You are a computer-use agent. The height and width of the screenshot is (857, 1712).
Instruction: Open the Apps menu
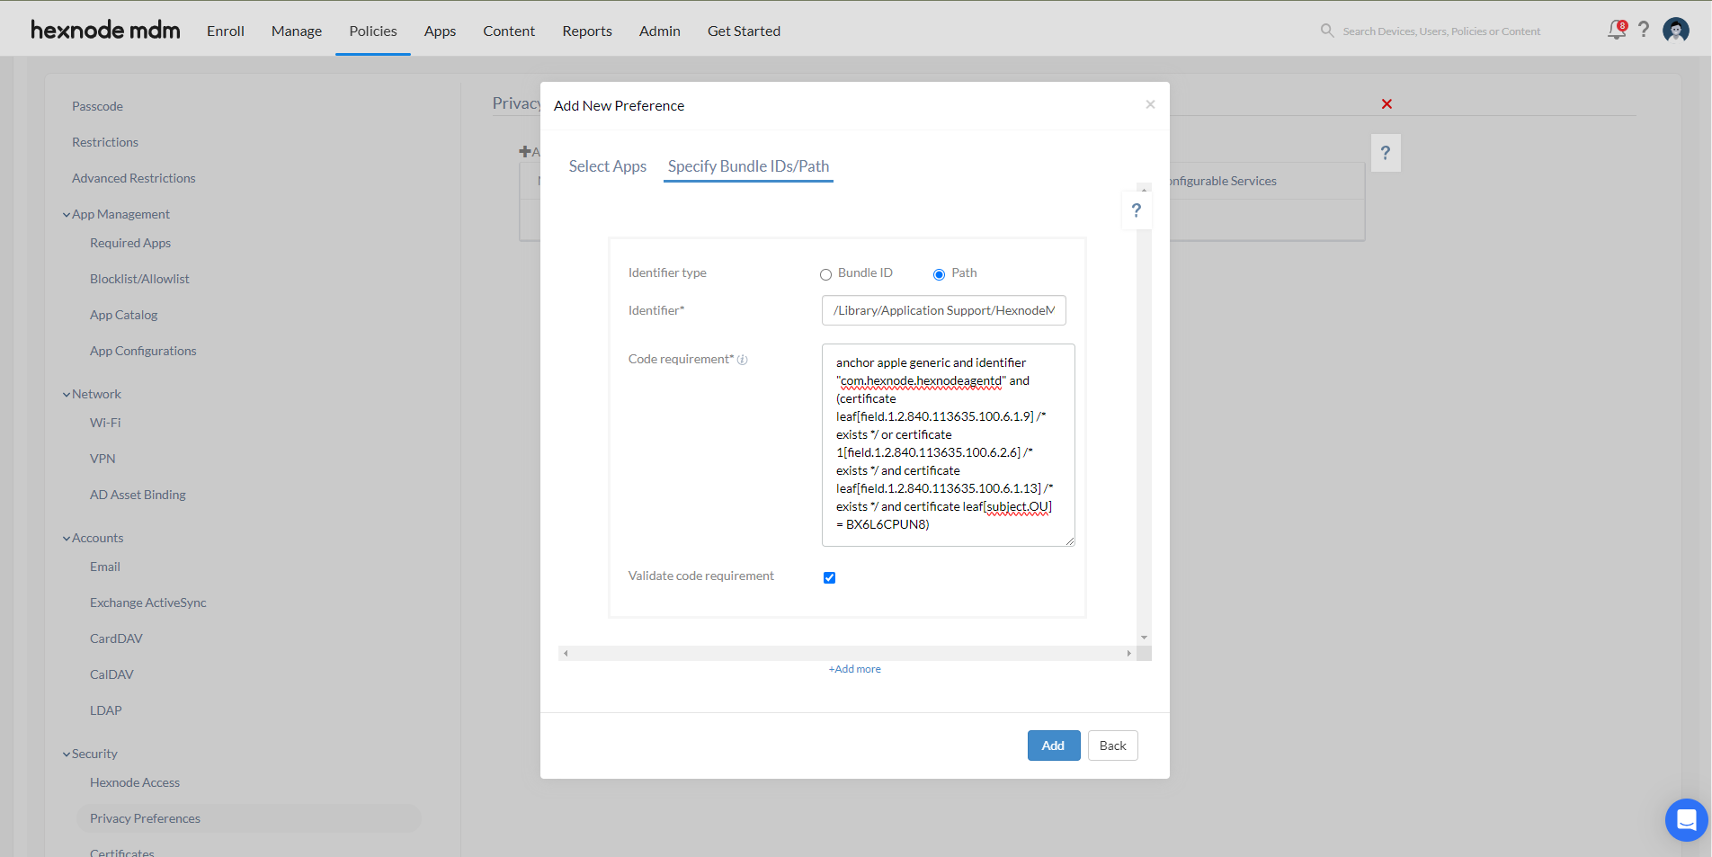click(x=440, y=31)
